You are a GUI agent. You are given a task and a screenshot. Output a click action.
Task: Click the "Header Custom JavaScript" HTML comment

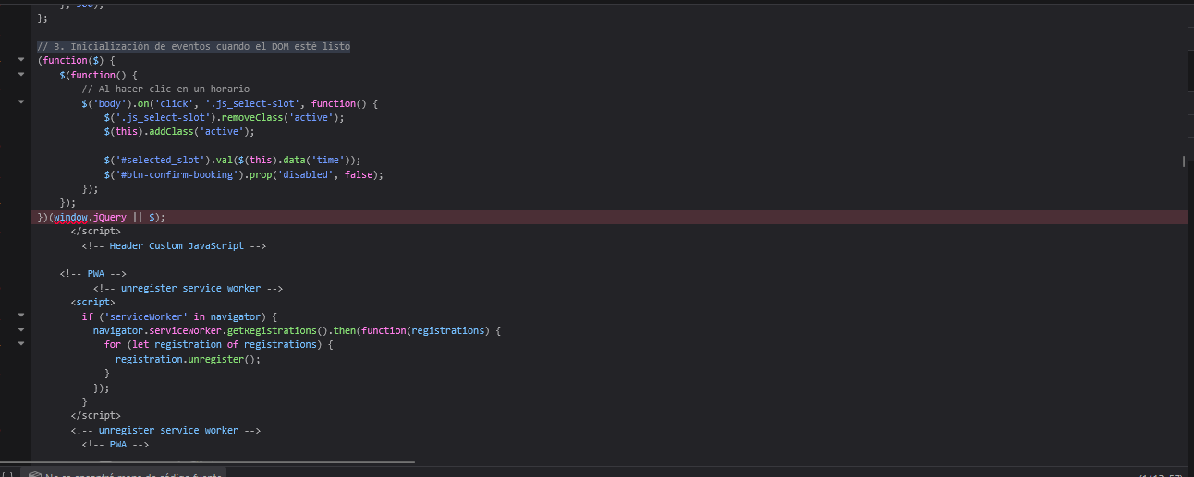174,246
